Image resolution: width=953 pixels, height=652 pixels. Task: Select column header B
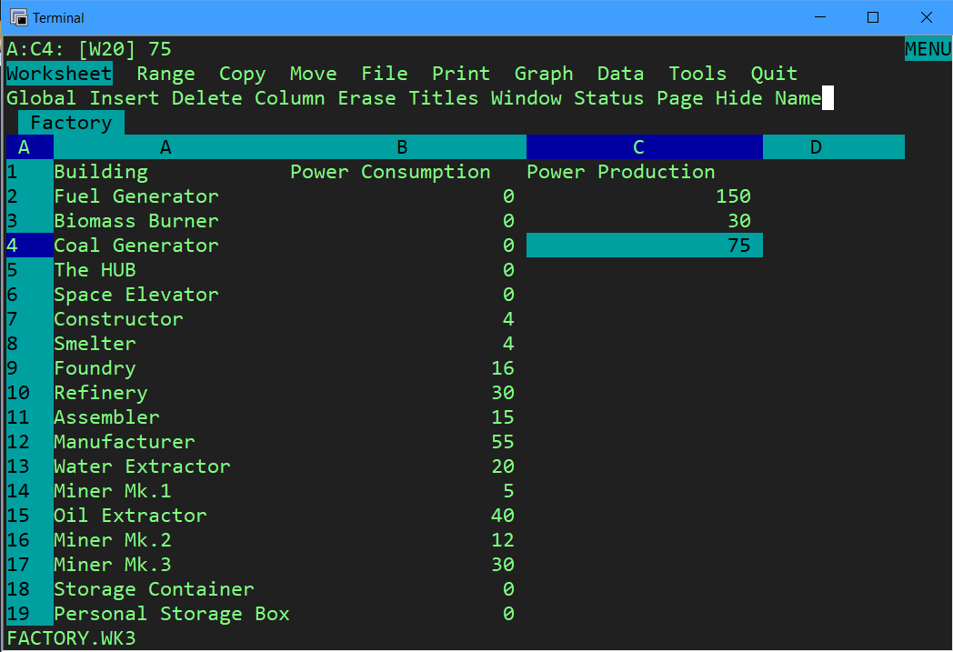click(402, 147)
